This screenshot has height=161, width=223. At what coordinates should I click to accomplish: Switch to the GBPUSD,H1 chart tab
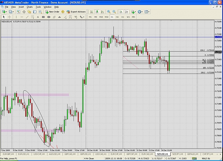pyautogui.click(x=85, y=154)
